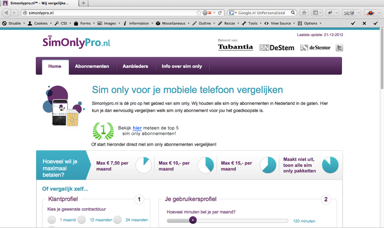Choose the 24 maanden contract duration

(x=118, y=220)
